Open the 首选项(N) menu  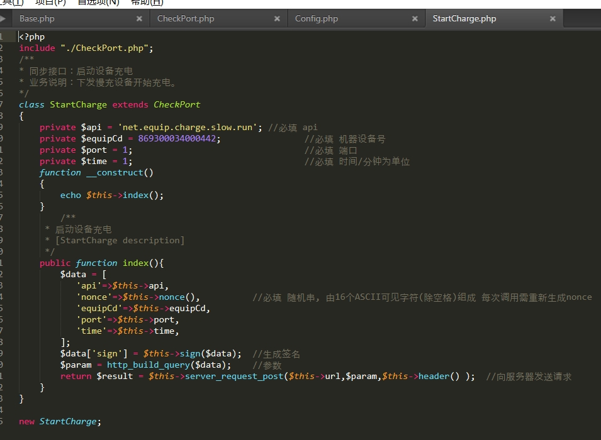coord(98,3)
